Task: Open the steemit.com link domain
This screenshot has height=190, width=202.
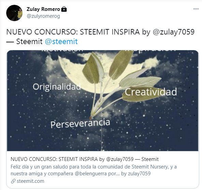Action: 30,181
